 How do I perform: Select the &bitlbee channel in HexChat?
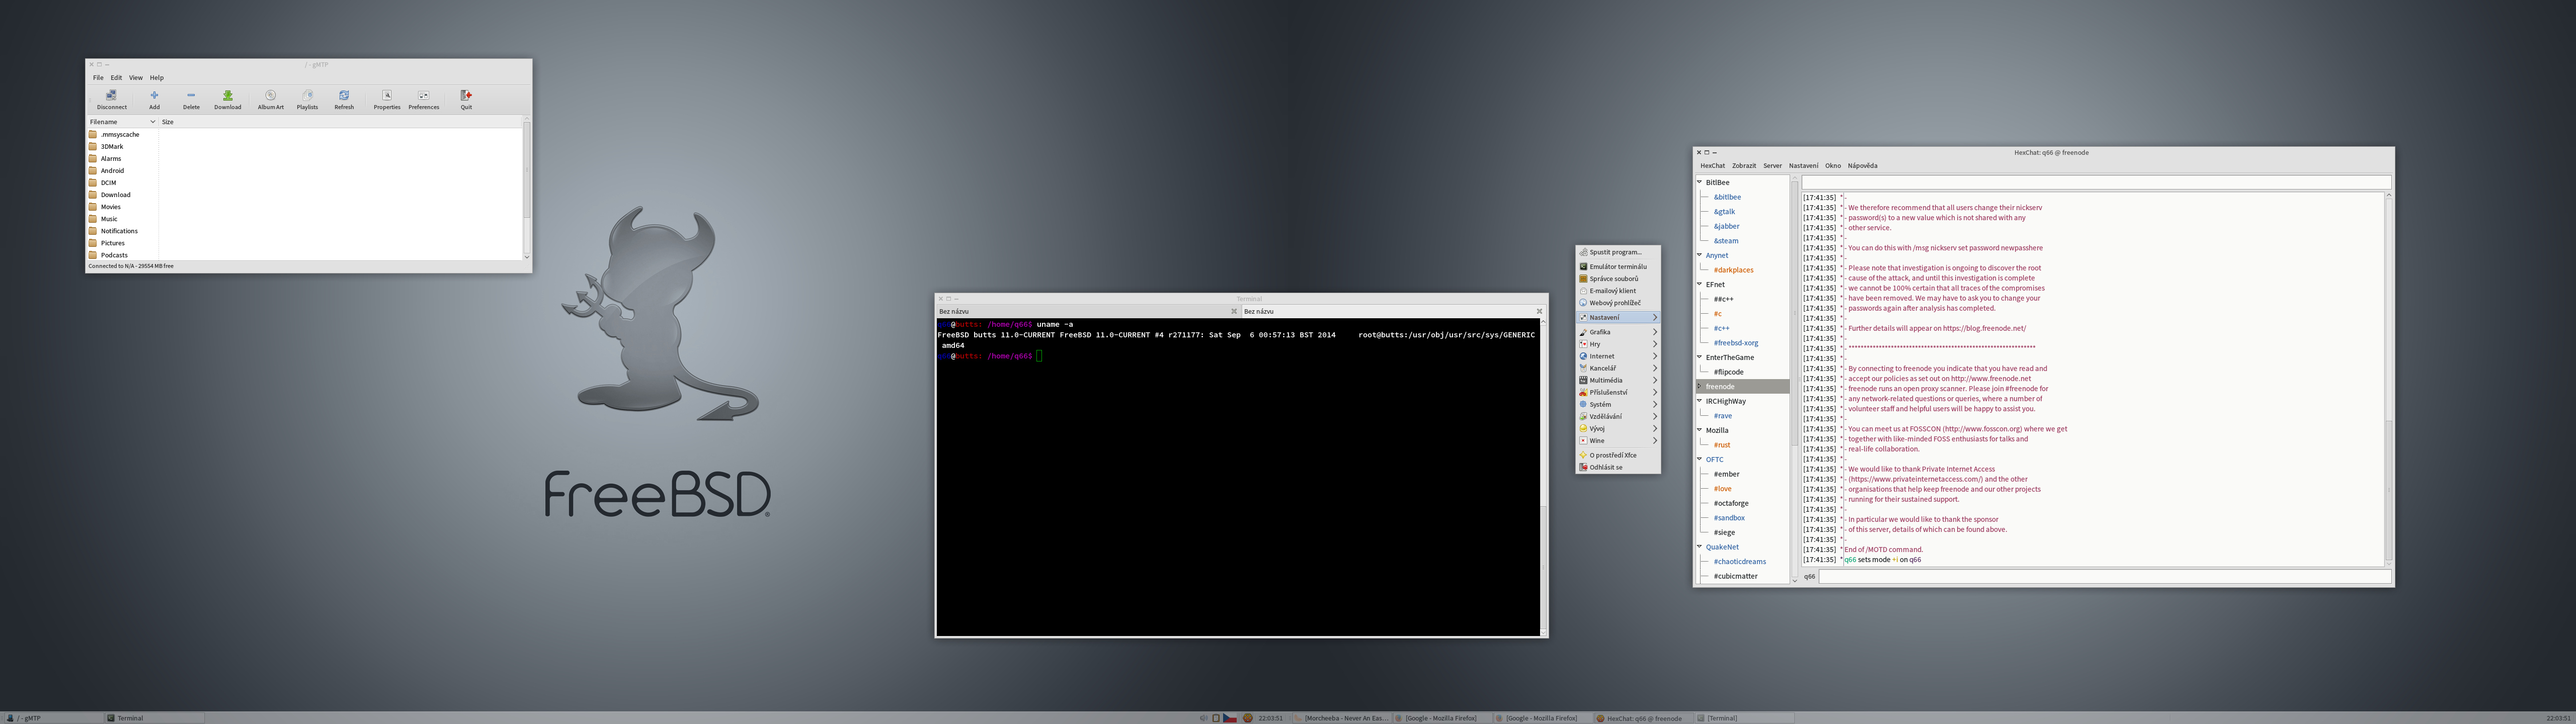(x=1727, y=197)
